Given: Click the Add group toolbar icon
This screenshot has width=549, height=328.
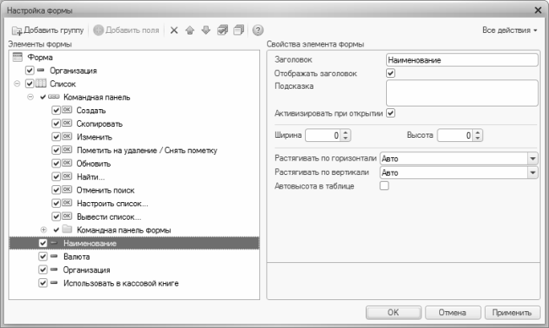Looking at the screenshot, I should [17, 30].
